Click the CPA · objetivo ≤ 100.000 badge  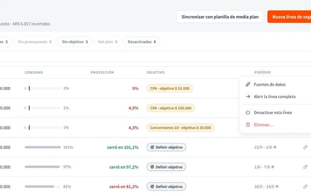(x=171, y=108)
